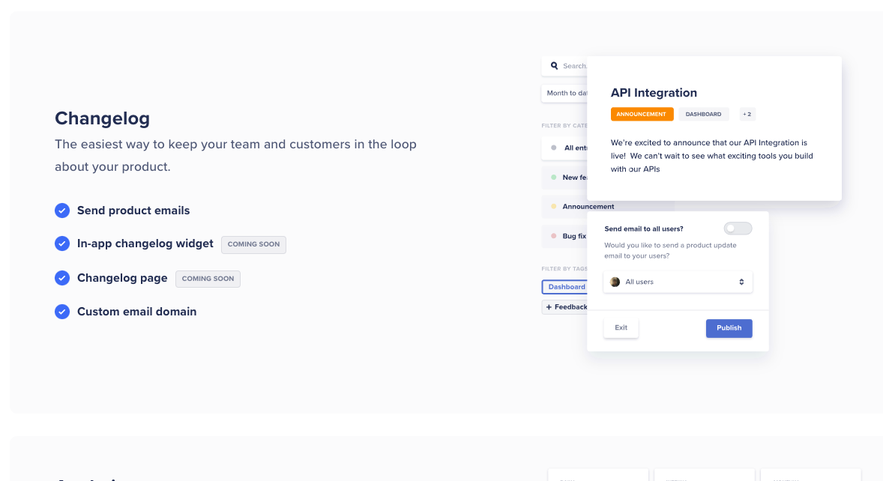The width and height of the screenshot is (883, 481).
Task: Click the red dot beside Bug fix filter
Action: click(x=554, y=236)
